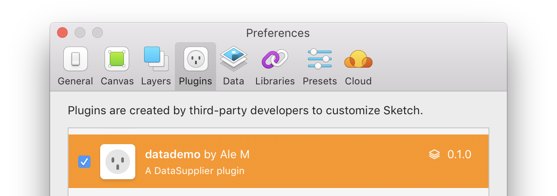The height and width of the screenshot is (196, 557).
Task: Select the datademo by Ale M name
Action: (x=197, y=154)
